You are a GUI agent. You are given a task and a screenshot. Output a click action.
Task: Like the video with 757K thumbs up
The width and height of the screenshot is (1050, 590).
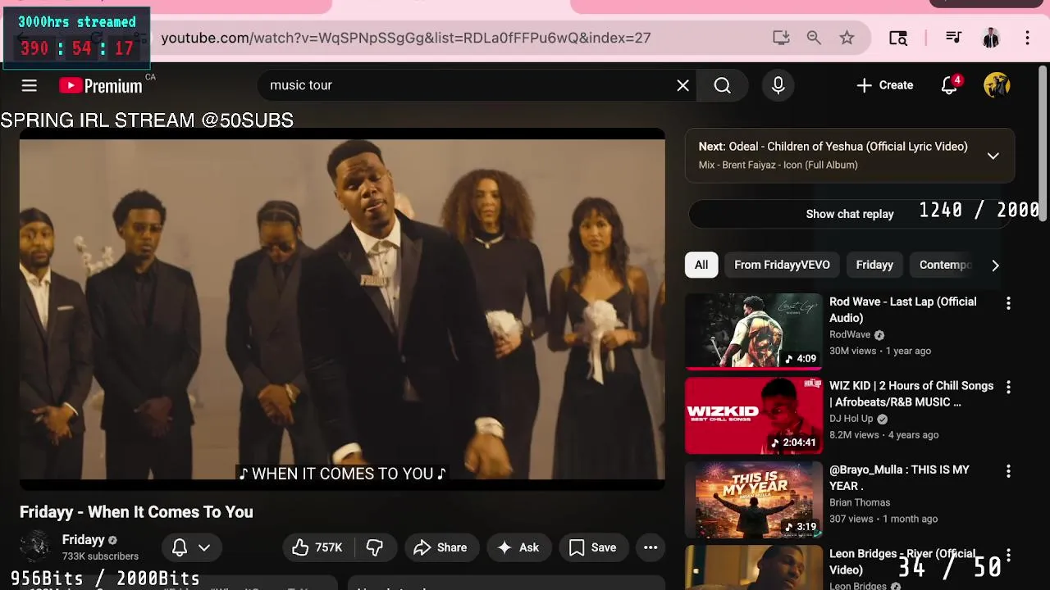click(x=318, y=547)
